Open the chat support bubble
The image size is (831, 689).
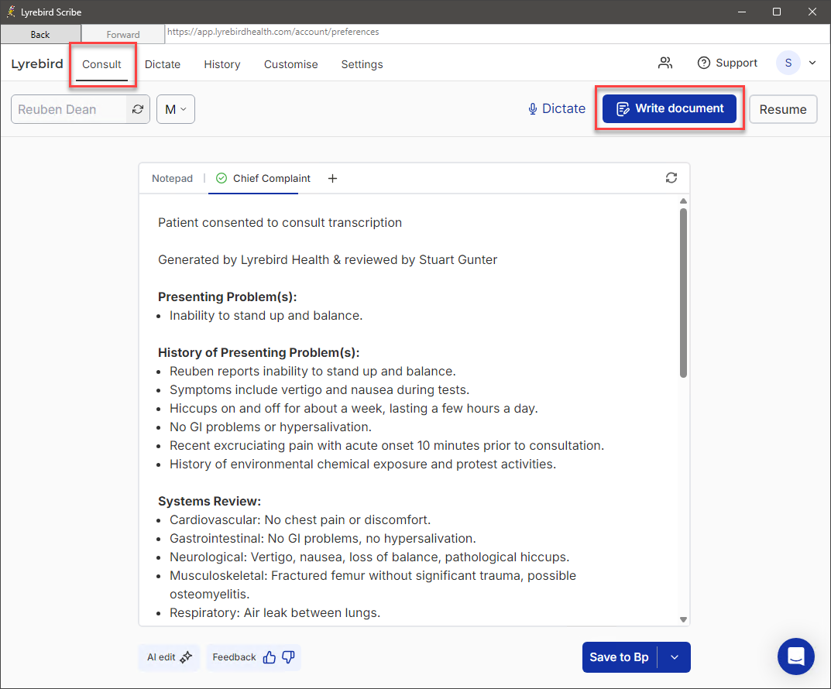click(796, 656)
